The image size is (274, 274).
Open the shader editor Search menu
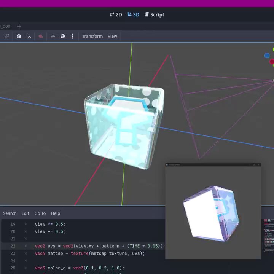tap(10, 213)
